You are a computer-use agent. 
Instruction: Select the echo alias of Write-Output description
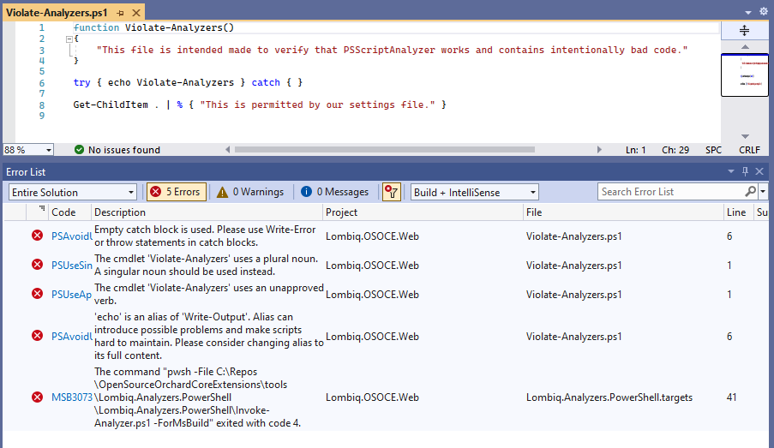pyautogui.click(x=209, y=336)
